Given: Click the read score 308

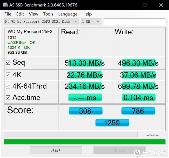Looking at the screenshot, I should pyautogui.click(x=86, y=111).
